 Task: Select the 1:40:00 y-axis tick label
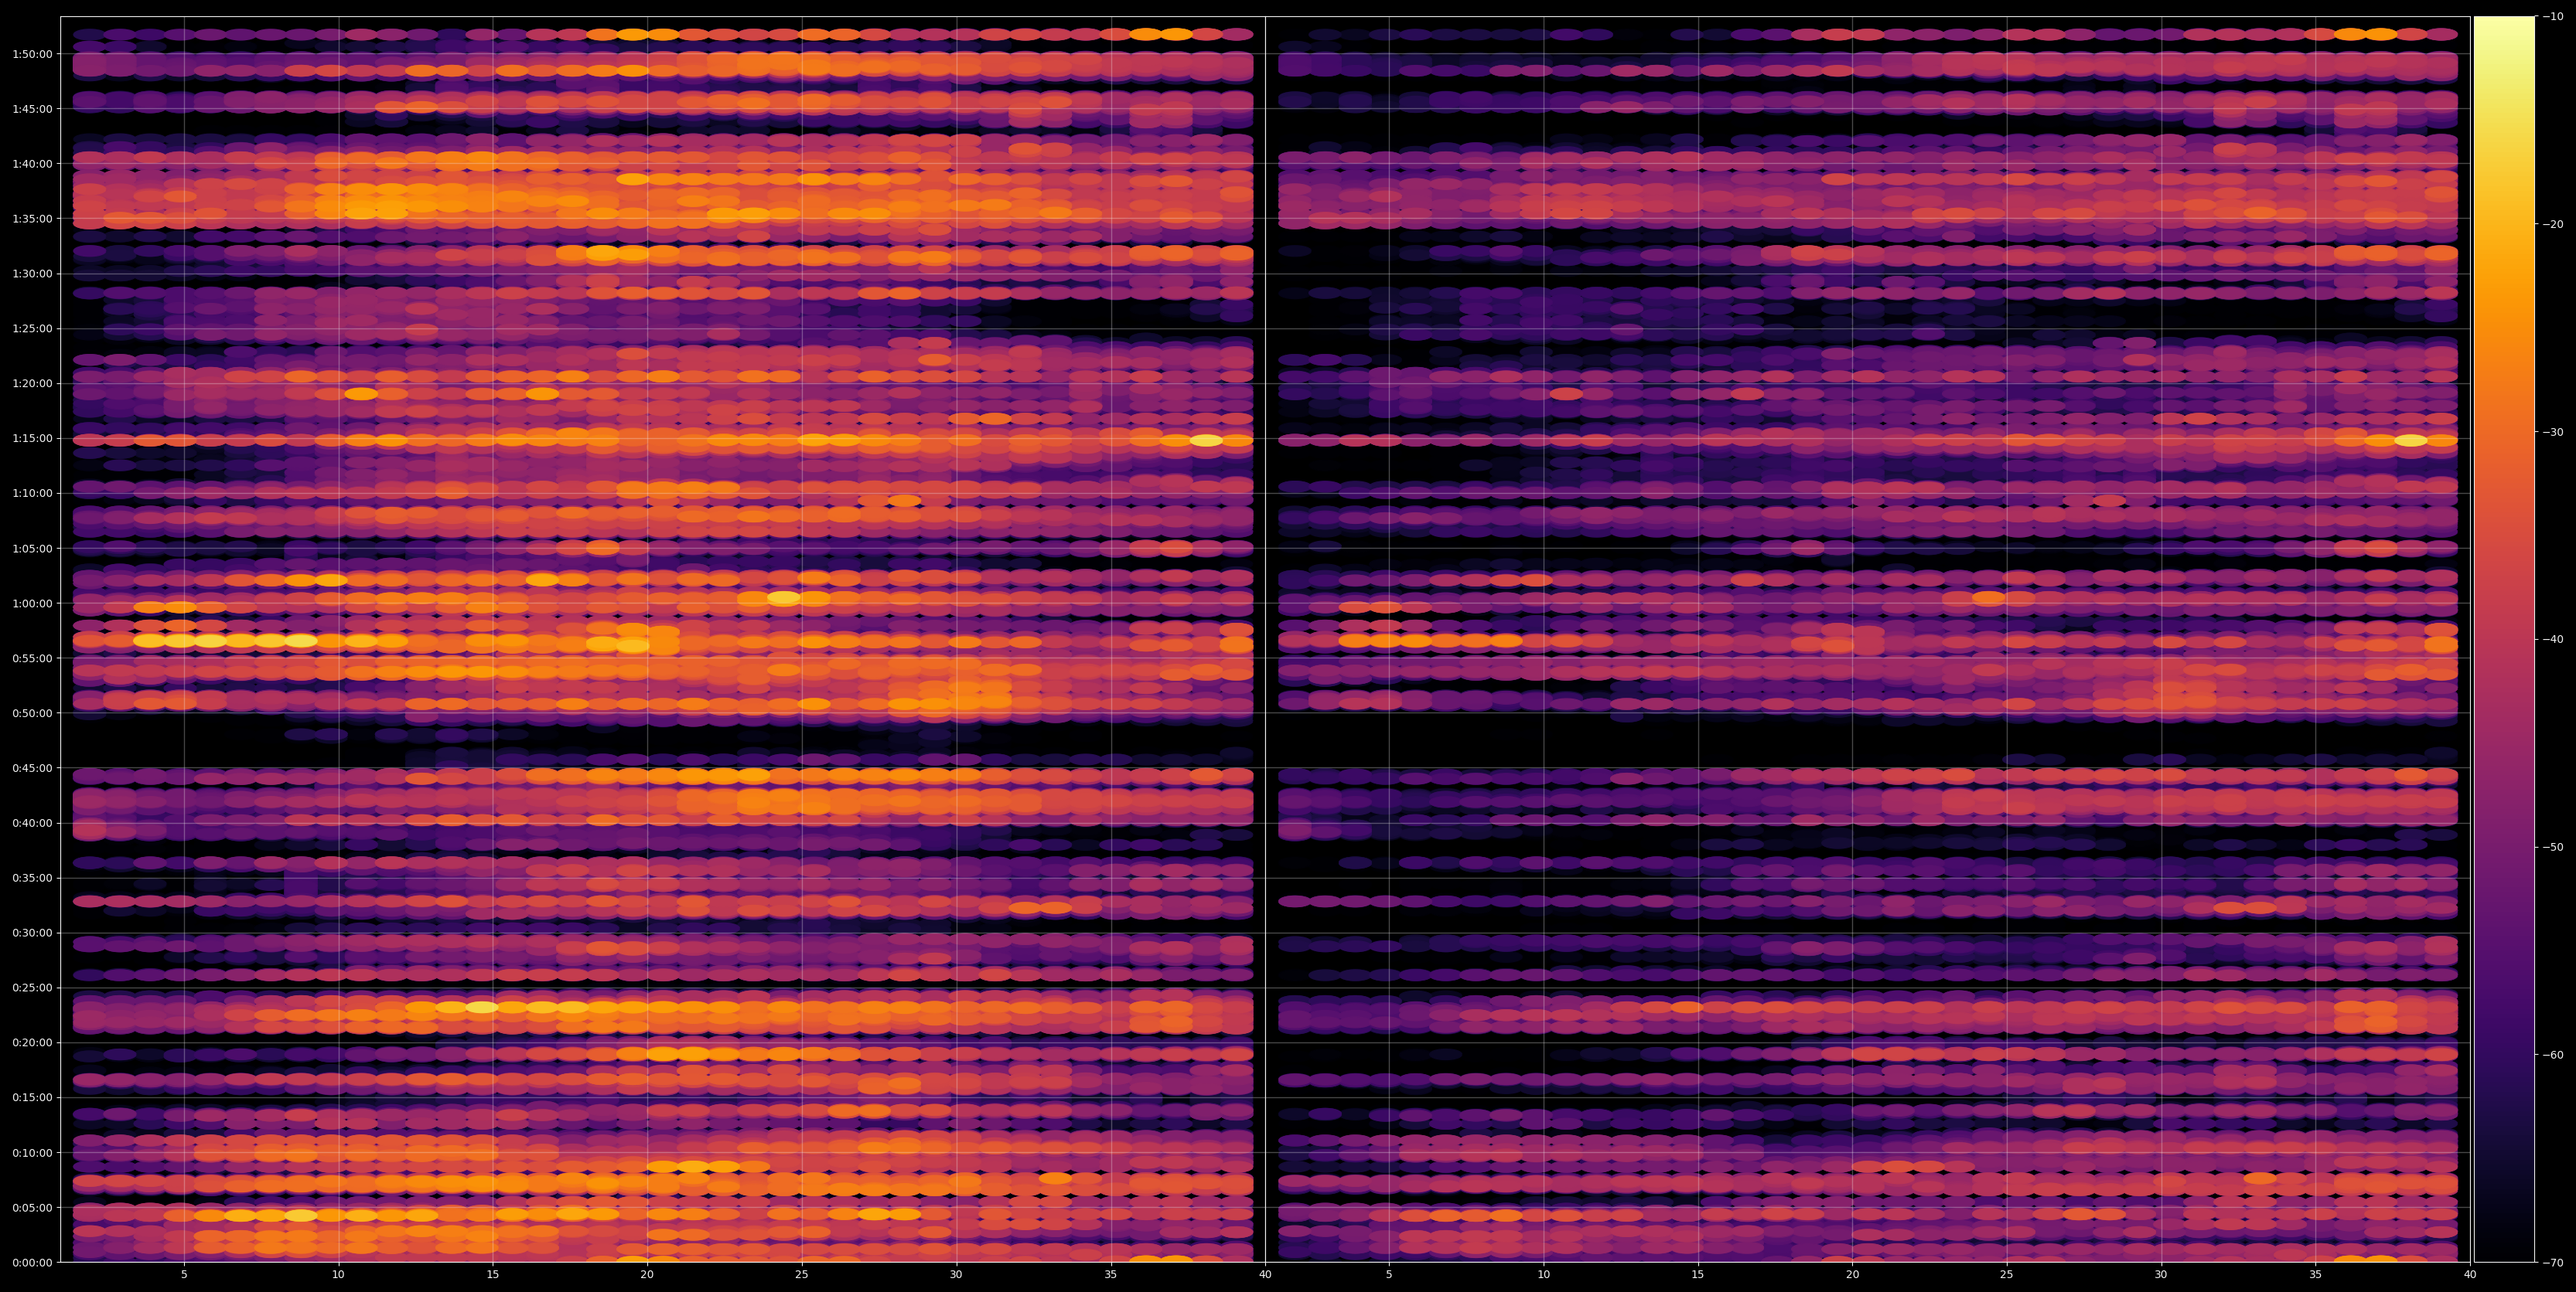[33, 163]
